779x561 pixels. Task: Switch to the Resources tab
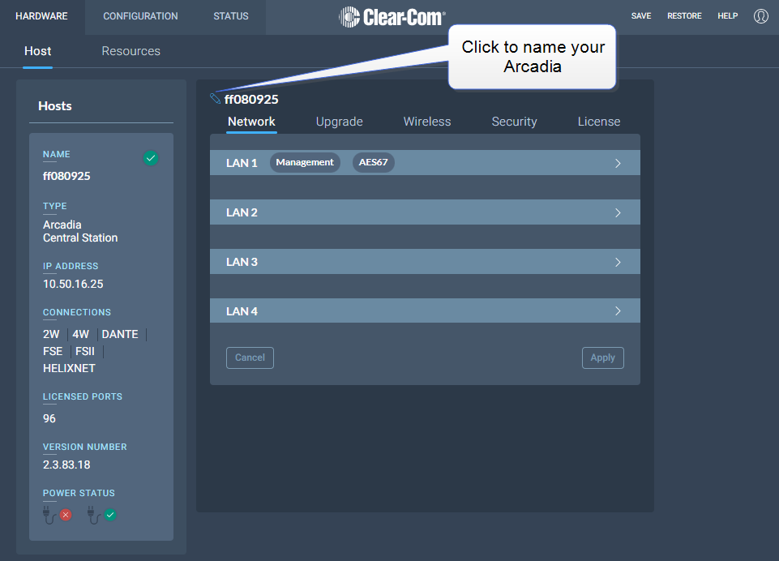pos(131,50)
